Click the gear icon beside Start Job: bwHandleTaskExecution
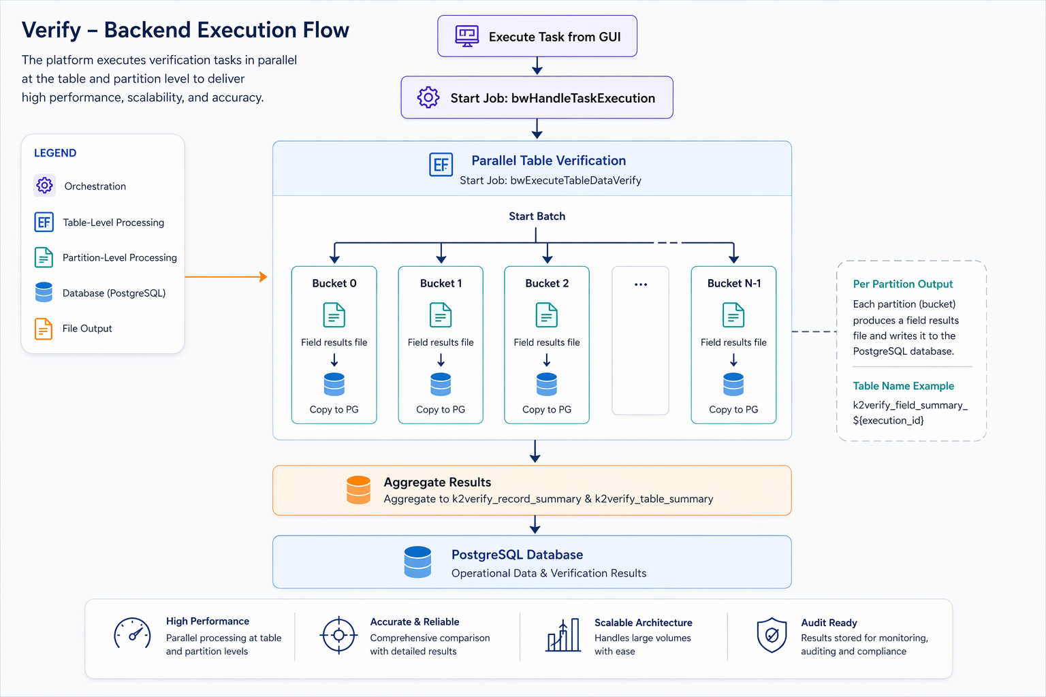Screen dimensions: 1046x697 [428, 97]
